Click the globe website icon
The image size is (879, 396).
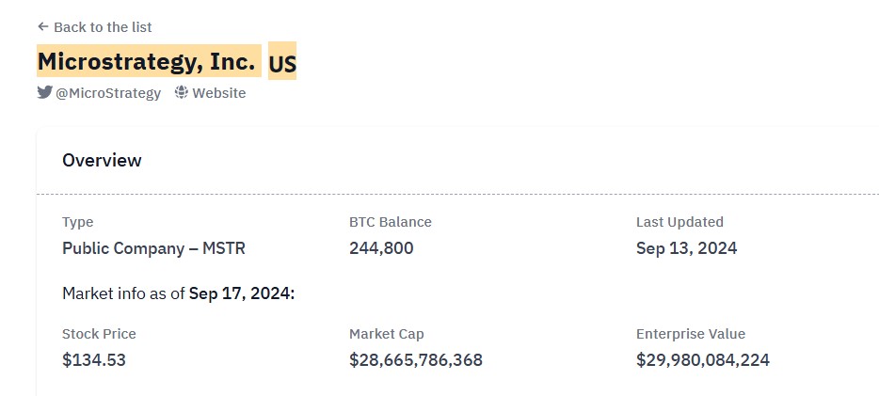[181, 92]
